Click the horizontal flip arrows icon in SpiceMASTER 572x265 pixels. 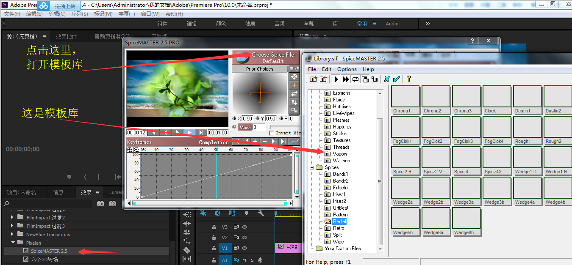pyautogui.click(x=294, y=93)
